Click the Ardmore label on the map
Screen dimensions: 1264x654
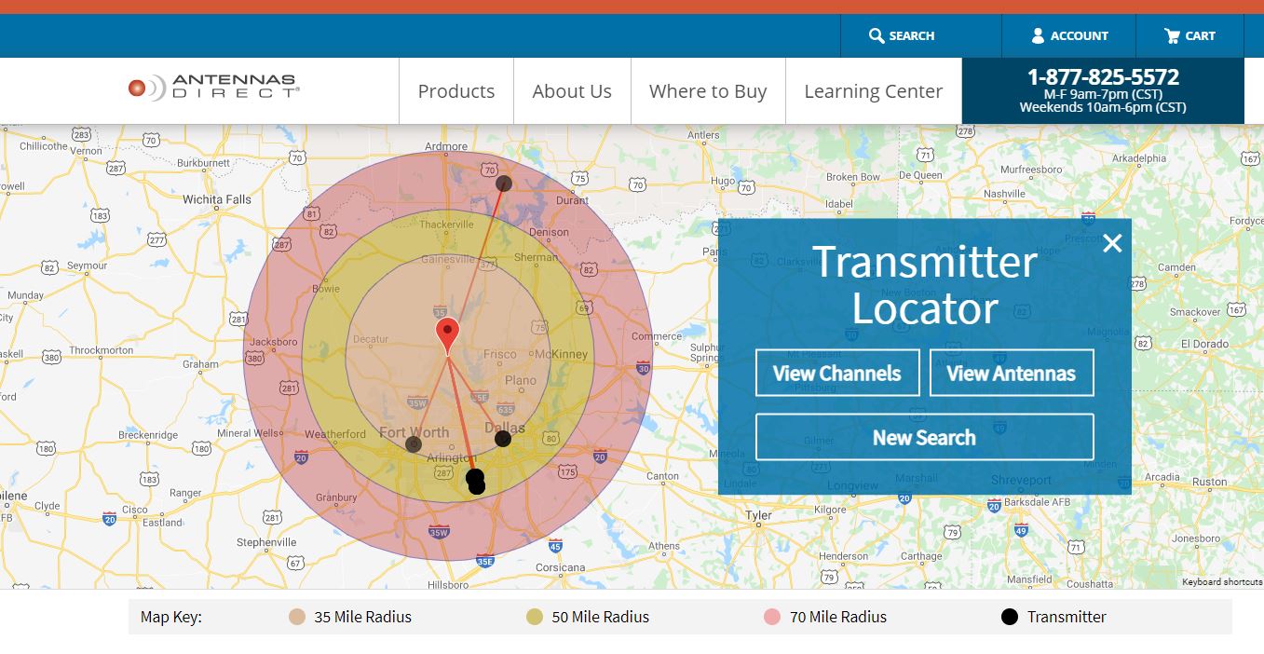[x=446, y=146]
